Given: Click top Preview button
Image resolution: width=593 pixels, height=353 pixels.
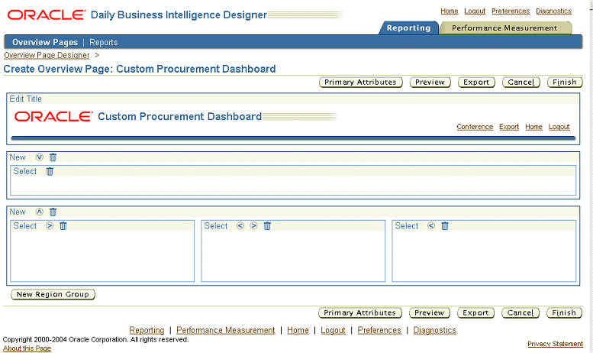Looking at the screenshot, I should click(x=430, y=83).
